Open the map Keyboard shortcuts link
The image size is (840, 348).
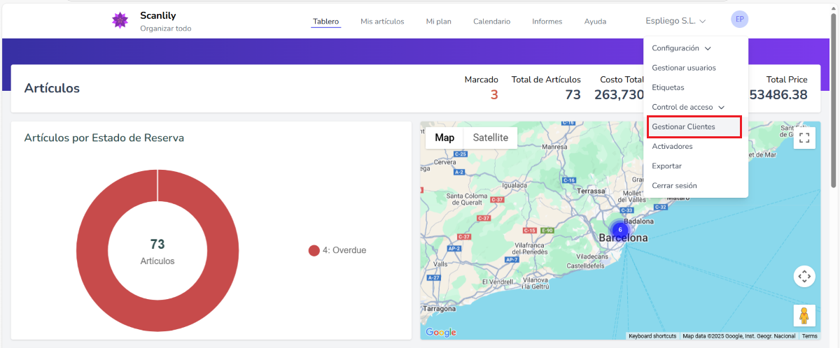652,336
